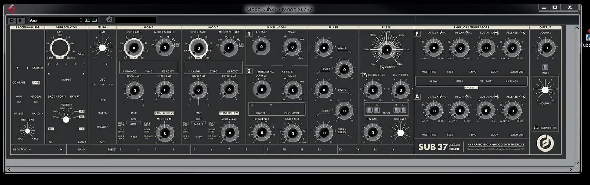
Task: Click the Panel button in Programming
Action: pyautogui.click(x=38, y=114)
